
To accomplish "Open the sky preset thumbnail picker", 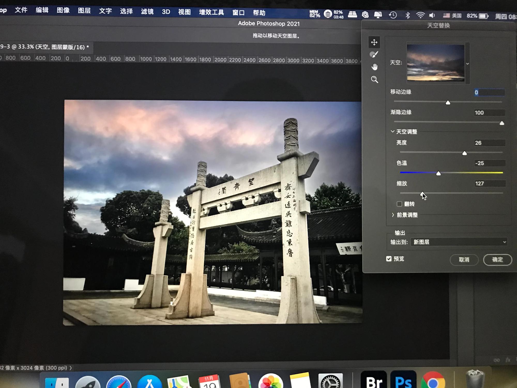I will click(x=436, y=63).
